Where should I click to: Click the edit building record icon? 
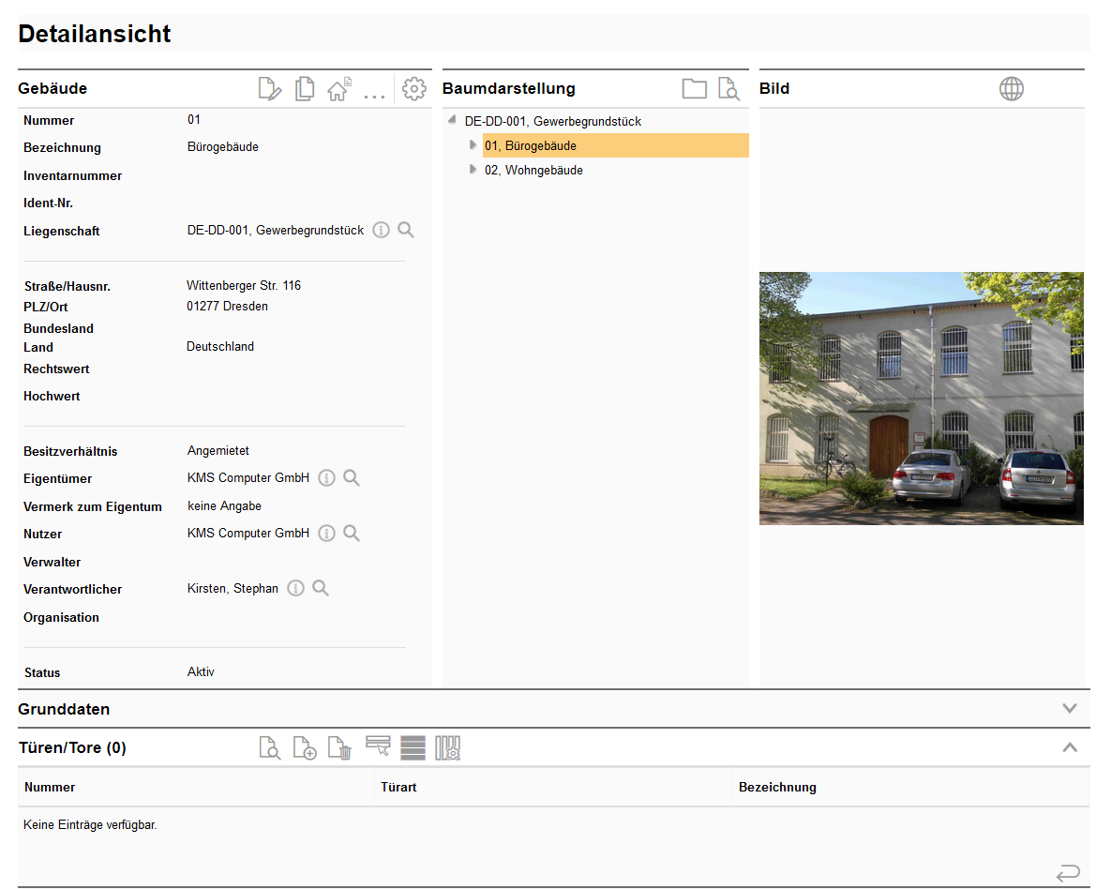pyautogui.click(x=269, y=89)
